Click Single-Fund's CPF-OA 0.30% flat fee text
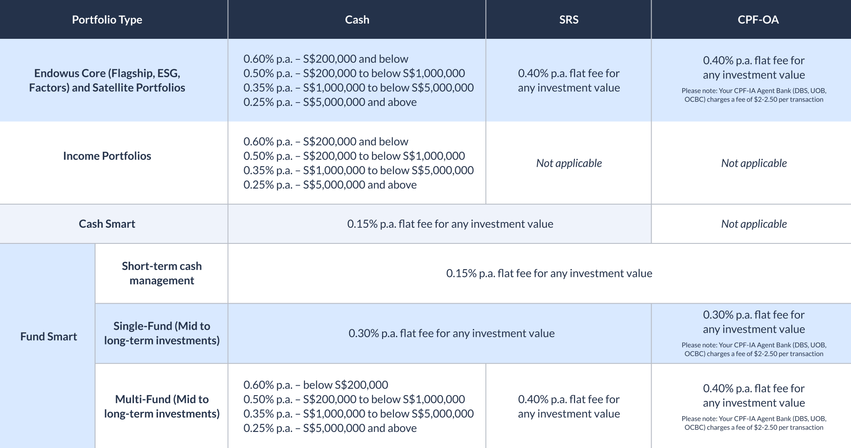Viewport: 851px width, 448px height. pyautogui.click(x=753, y=322)
